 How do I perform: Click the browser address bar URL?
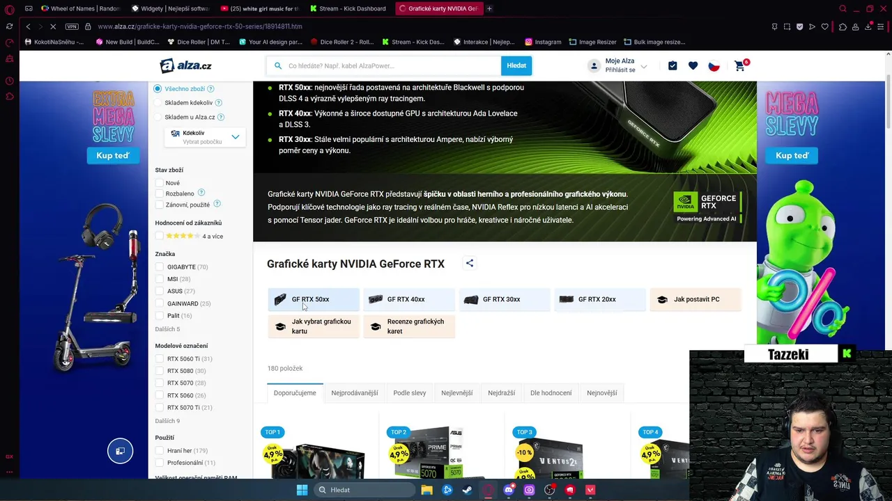[x=200, y=26]
